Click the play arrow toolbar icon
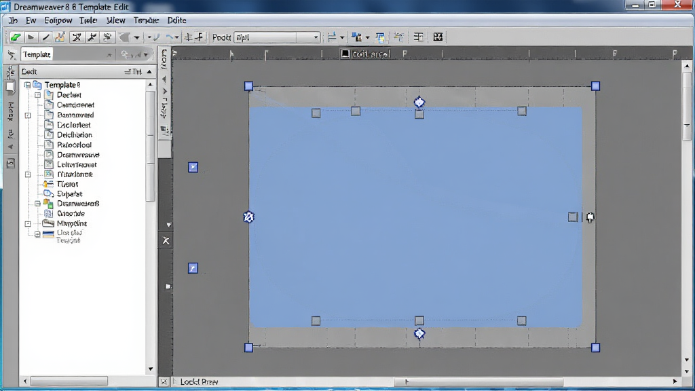The image size is (695, 391). (x=31, y=37)
